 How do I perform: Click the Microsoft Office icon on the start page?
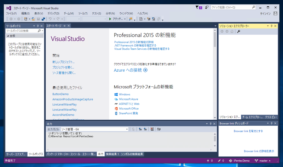coord(116,109)
